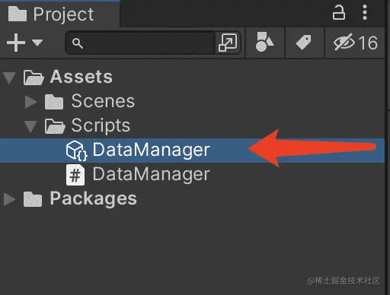Viewport: 390px width, 295px height.
Task: Select the Scenes folder
Action: tap(103, 101)
